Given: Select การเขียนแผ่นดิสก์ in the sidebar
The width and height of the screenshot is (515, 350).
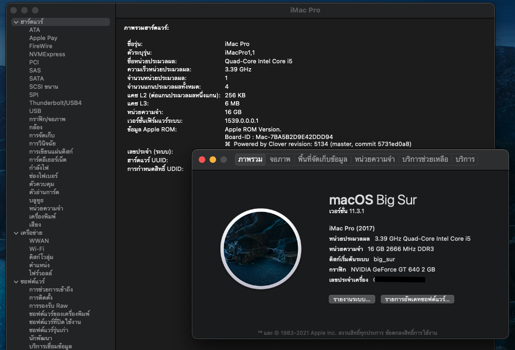Looking at the screenshot, I should 51,151.
